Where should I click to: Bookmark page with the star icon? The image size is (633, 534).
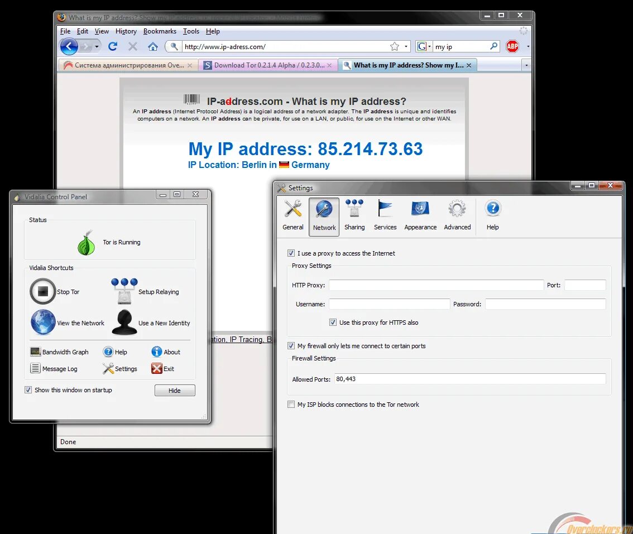pos(395,47)
